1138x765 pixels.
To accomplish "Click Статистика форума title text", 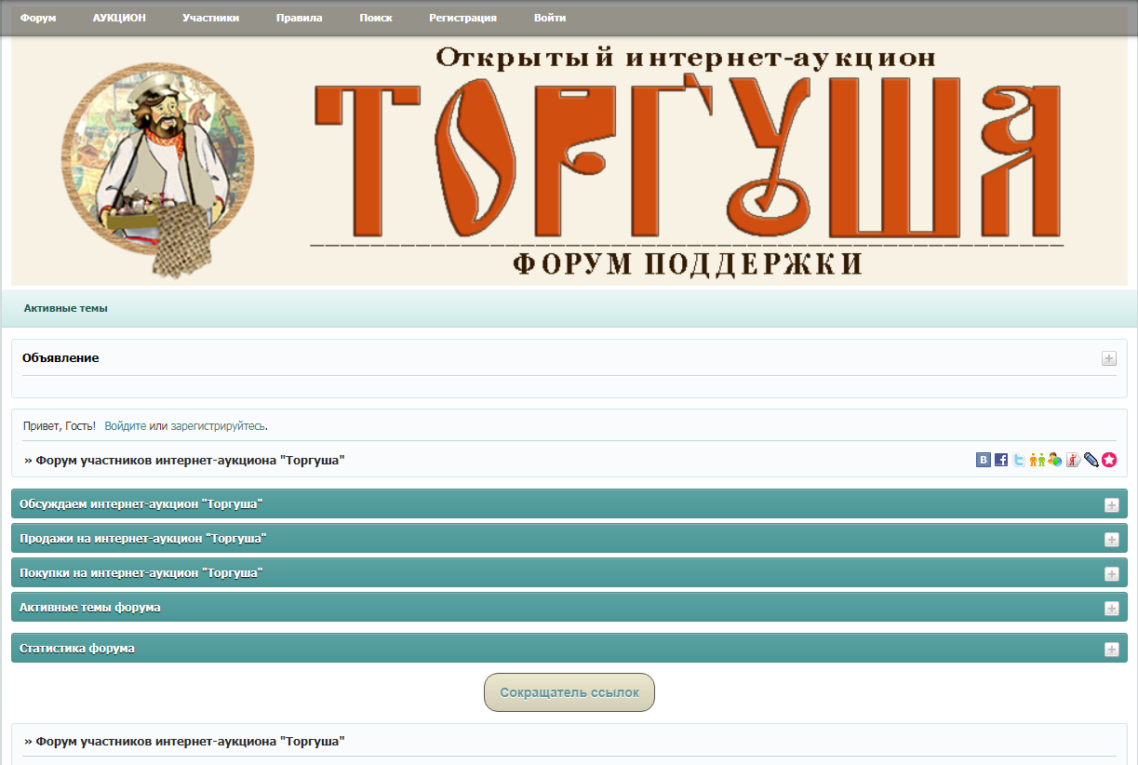I will [x=77, y=648].
